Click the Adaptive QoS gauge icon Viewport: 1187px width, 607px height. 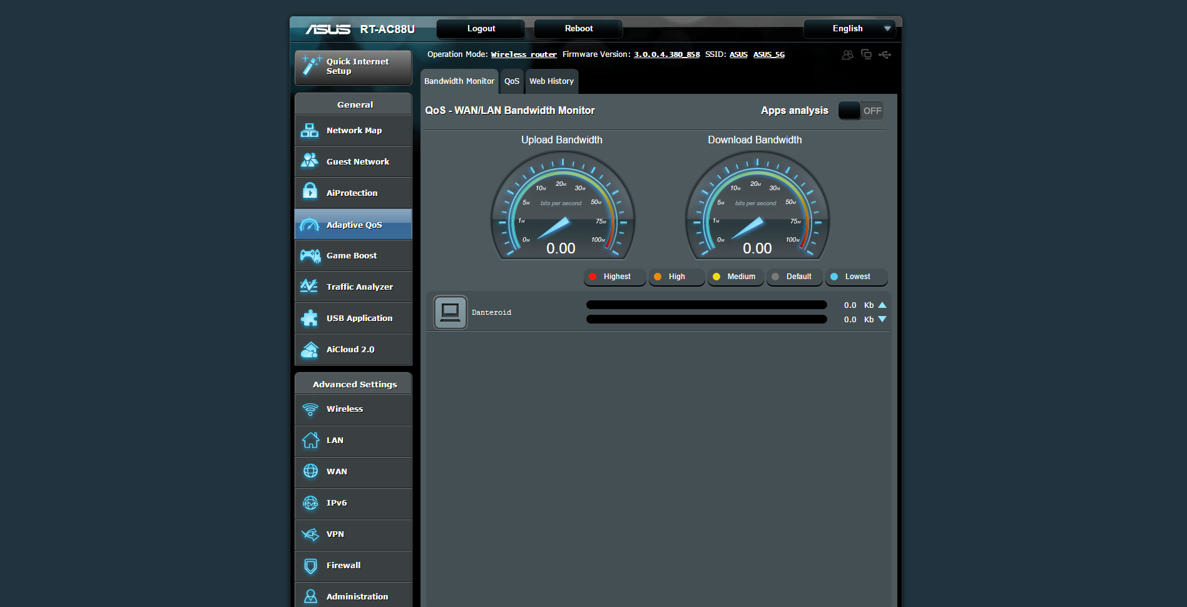pos(310,225)
